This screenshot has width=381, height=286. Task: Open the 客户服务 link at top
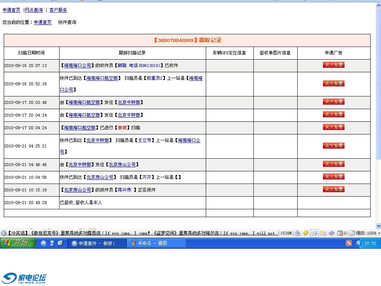coord(58,10)
